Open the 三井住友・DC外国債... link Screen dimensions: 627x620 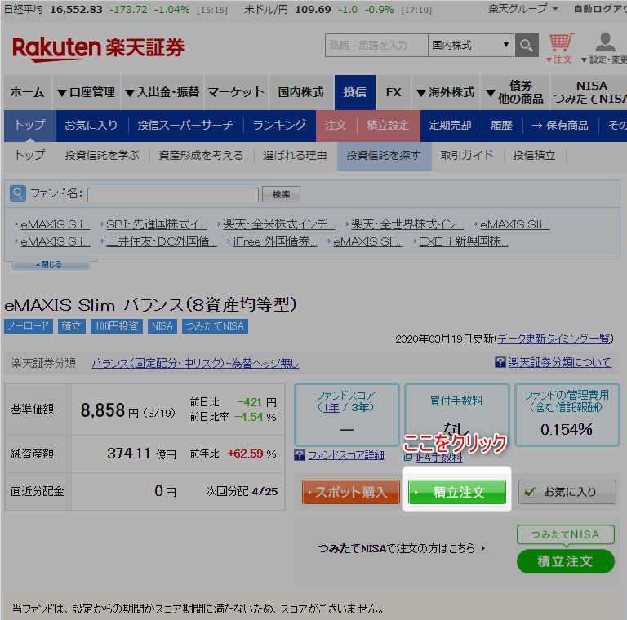pyautogui.click(x=162, y=241)
